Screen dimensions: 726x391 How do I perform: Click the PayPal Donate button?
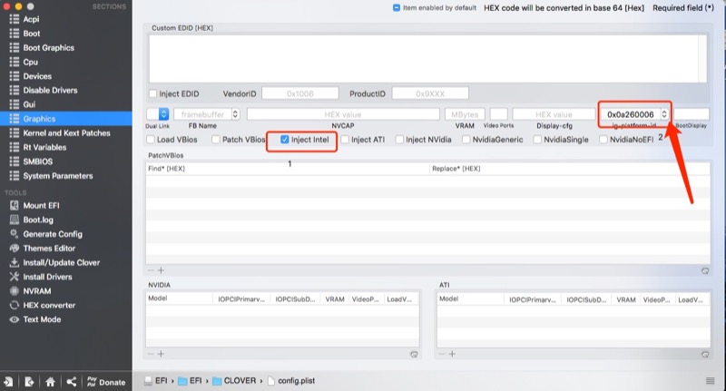click(x=105, y=382)
